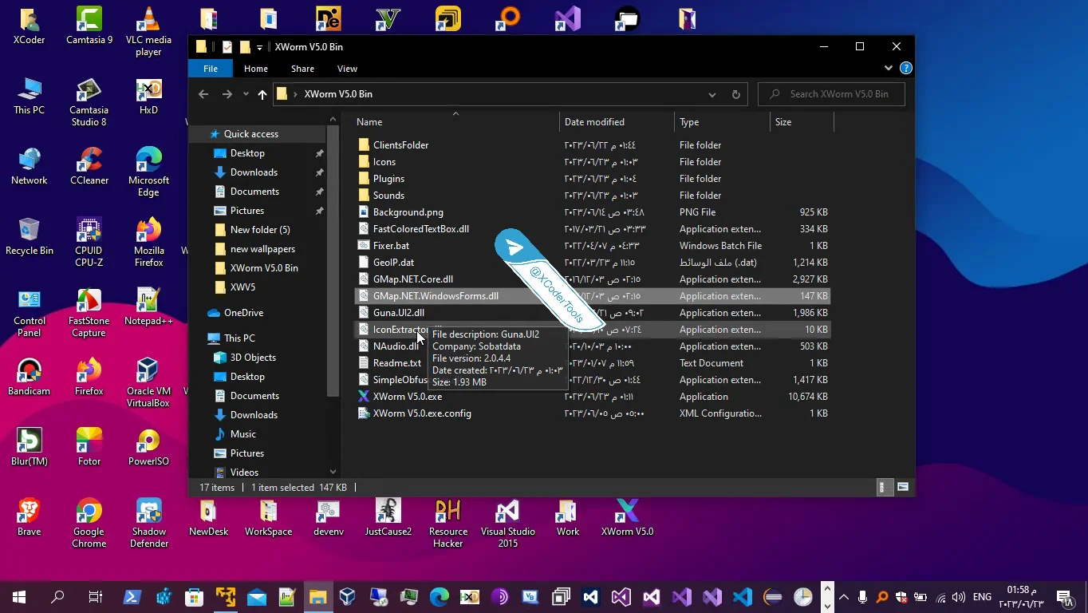This screenshot has height=613, width=1088.
Task: Select the Background.png file
Action: pos(408,212)
